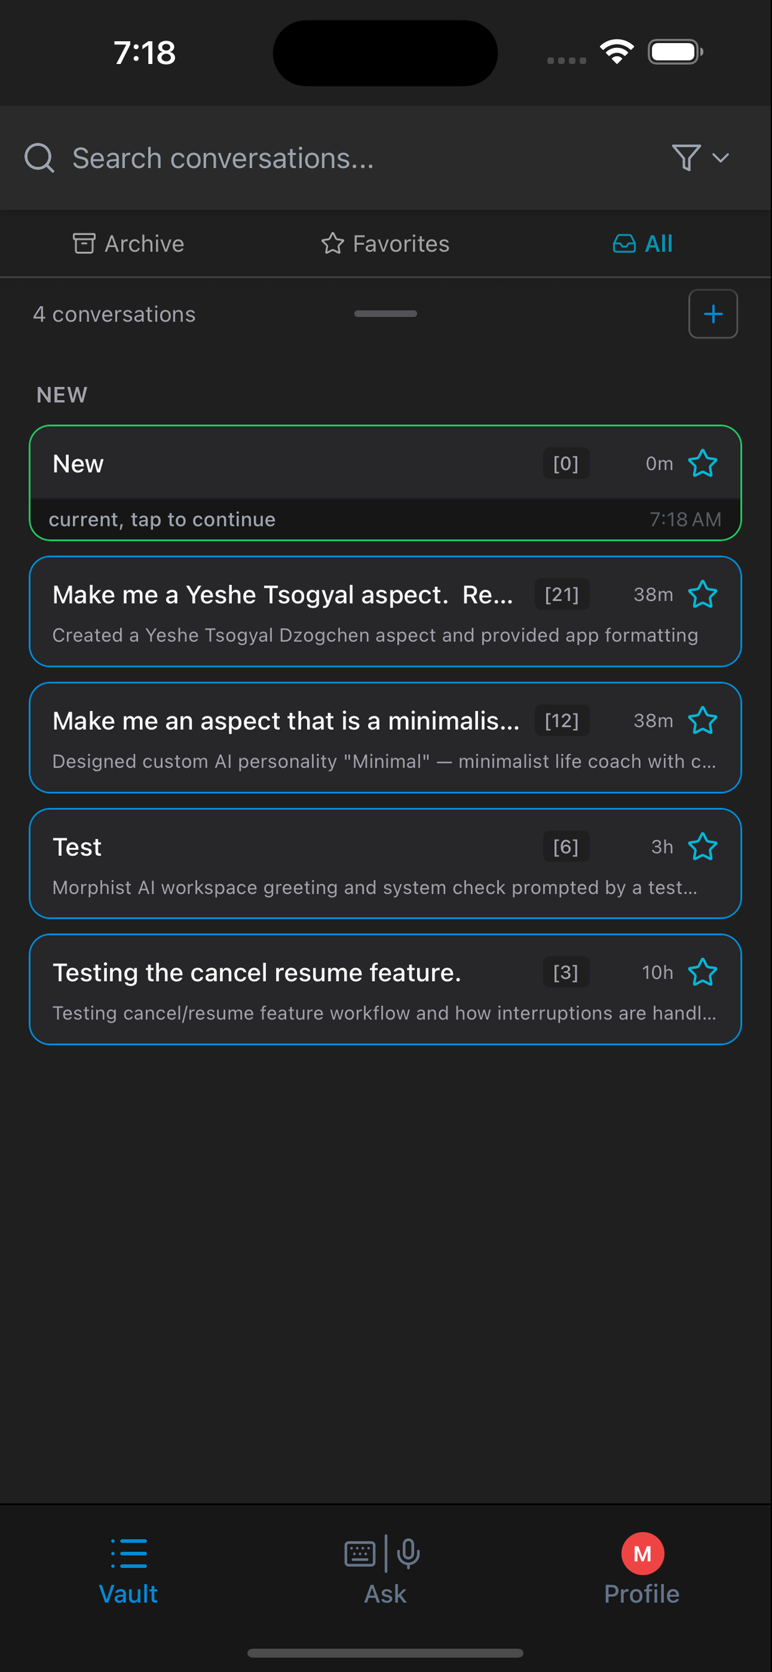Image resolution: width=772 pixels, height=1672 pixels.
Task: Tap the search magnifier icon
Action: pyautogui.click(x=39, y=158)
